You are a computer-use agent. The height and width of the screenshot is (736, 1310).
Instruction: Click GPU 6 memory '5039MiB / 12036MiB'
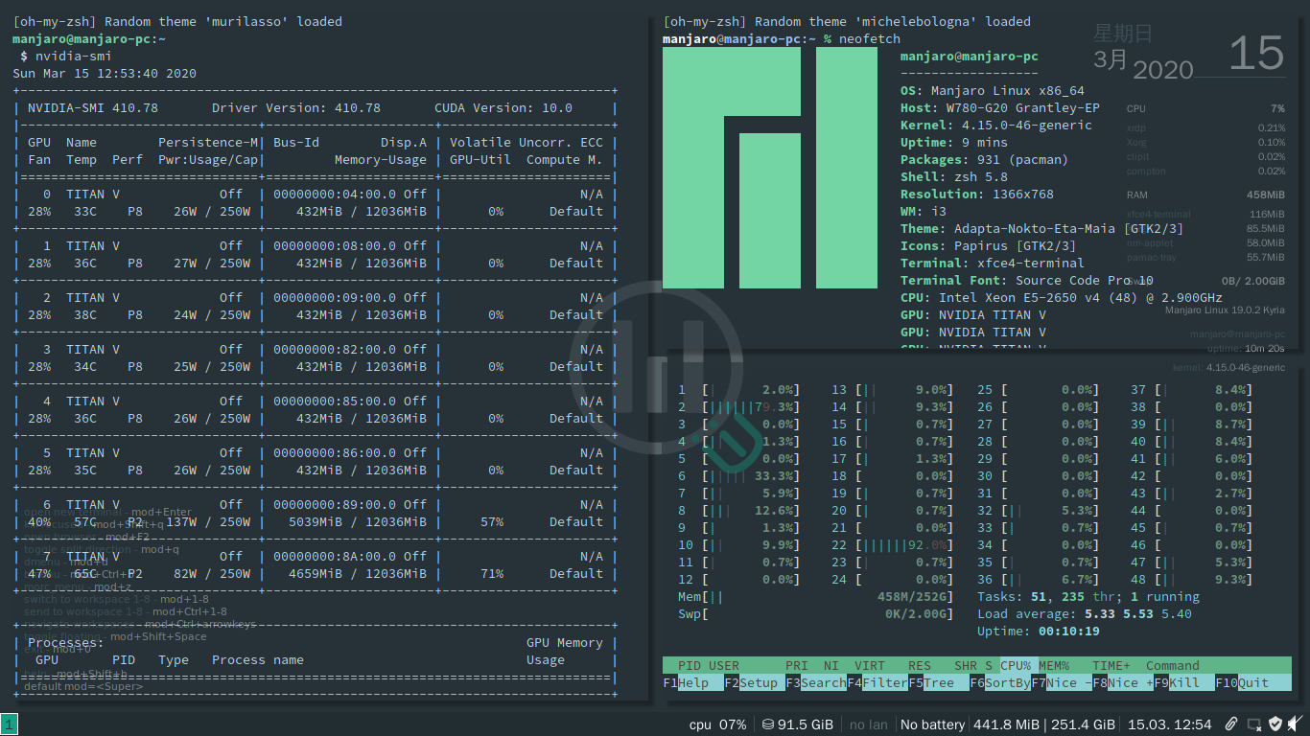358,522
